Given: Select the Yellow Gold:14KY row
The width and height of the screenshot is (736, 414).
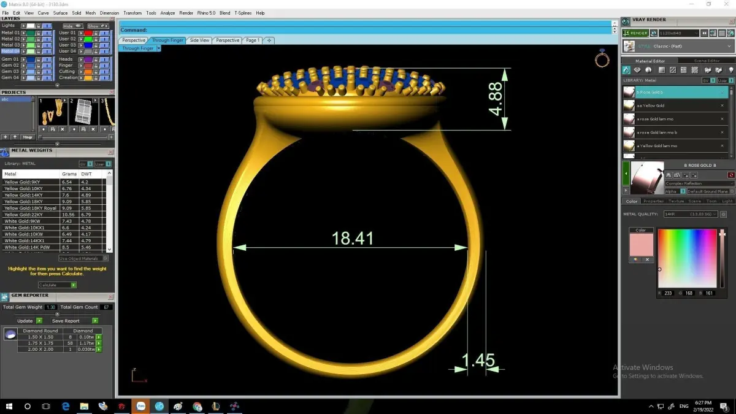Looking at the screenshot, I should (53, 195).
